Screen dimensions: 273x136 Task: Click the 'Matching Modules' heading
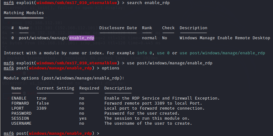pos(24,13)
